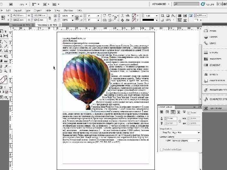Viewport: 227px width, 170px height.
Task: Click the balloon image on the page
Action: 86,82
